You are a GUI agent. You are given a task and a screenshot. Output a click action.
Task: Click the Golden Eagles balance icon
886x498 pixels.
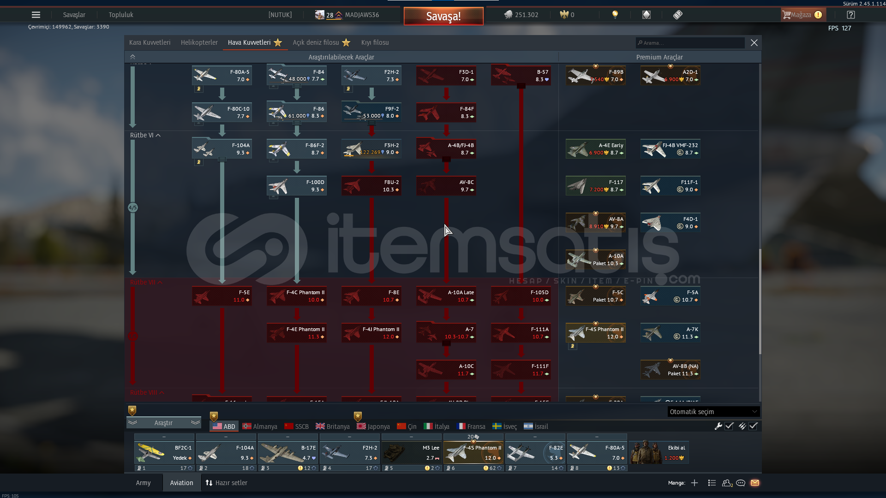(564, 15)
